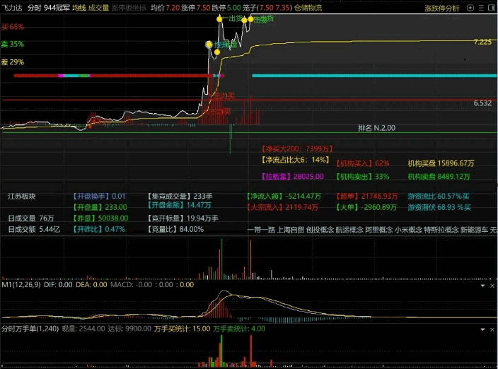Open the three-line menu icon at top right

pos(482,8)
